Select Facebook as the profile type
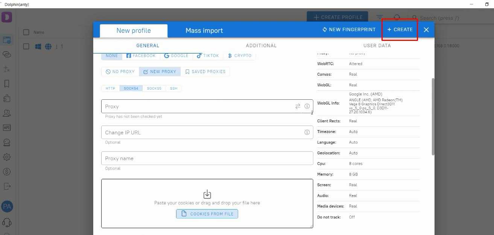The height and width of the screenshot is (235, 494). pyautogui.click(x=141, y=55)
